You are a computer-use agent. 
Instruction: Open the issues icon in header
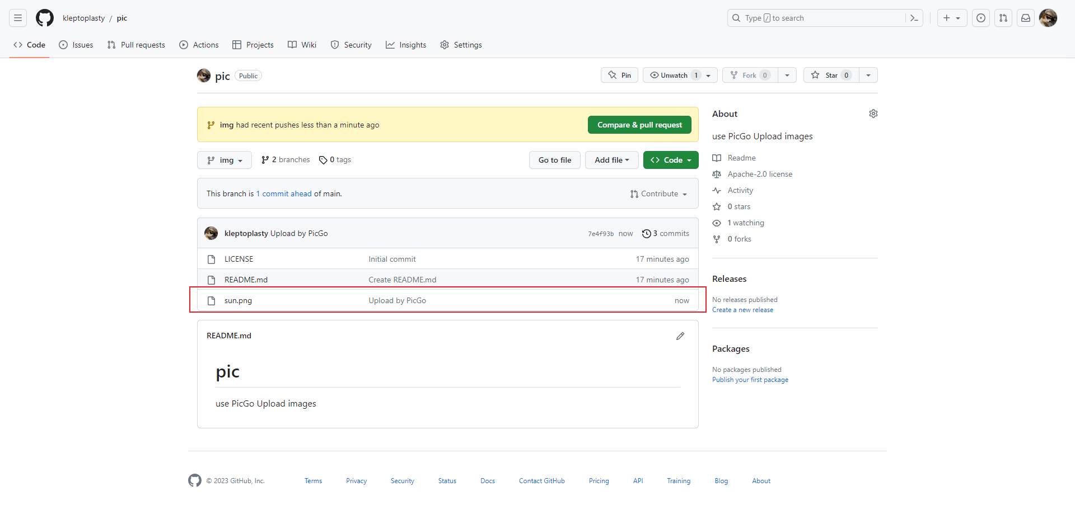[981, 18]
